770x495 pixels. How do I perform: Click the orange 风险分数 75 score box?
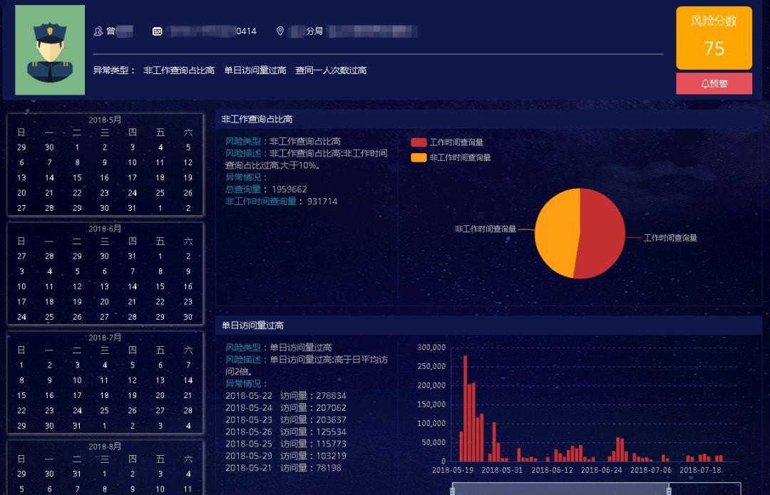(714, 38)
